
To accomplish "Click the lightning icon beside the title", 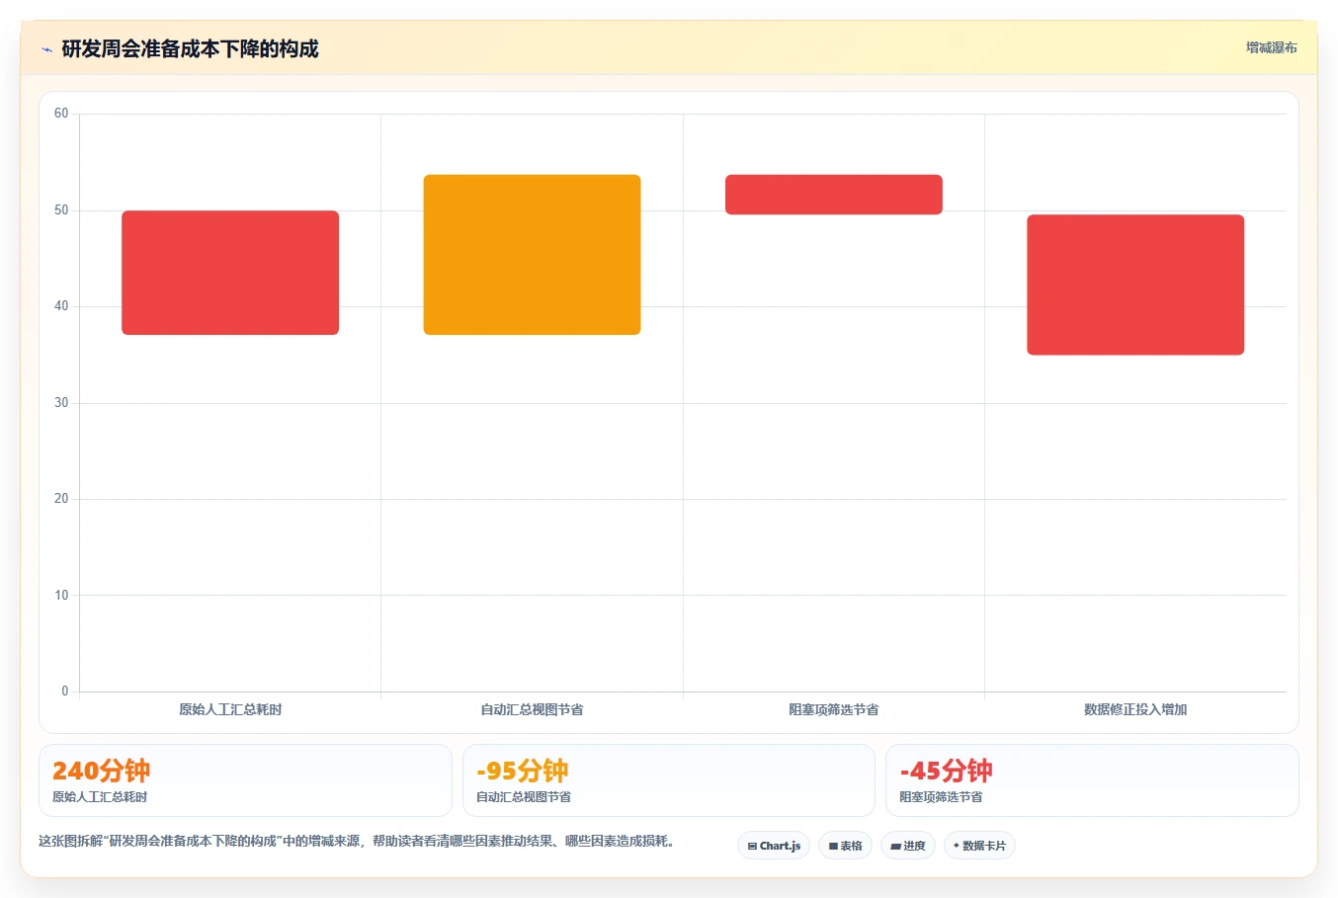I will [x=46, y=49].
